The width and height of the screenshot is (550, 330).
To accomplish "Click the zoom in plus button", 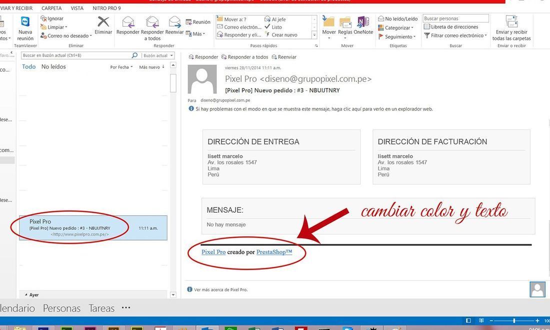I will pyautogui.click(x=537, y=321).
